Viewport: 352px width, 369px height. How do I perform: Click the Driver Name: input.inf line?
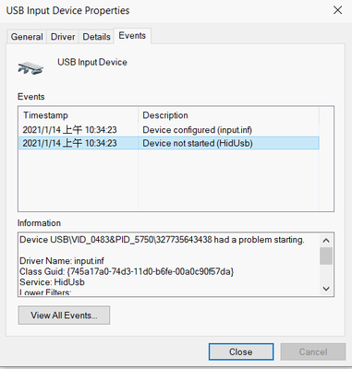coord(62,261)
